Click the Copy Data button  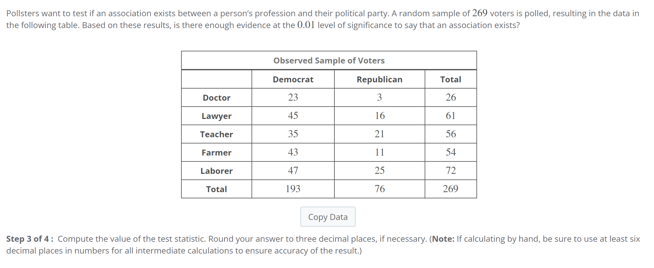(x=328, y=216)
